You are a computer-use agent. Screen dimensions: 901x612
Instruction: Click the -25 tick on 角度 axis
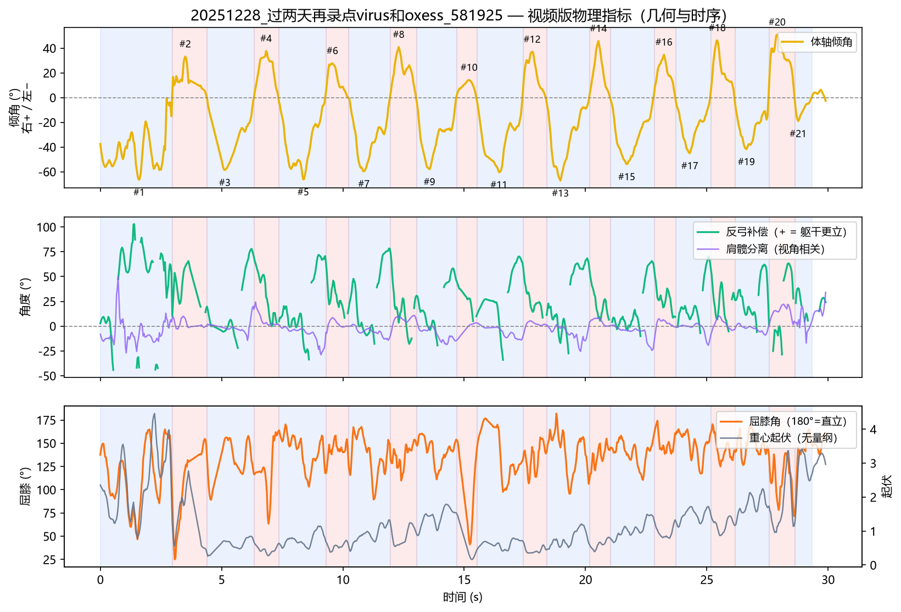pyautogui.click(x=47, y=351)
